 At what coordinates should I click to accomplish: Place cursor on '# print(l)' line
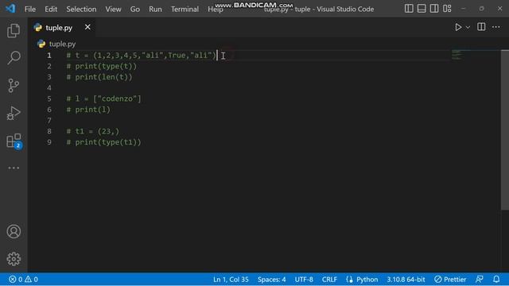[88, 110]
